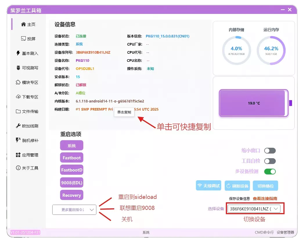Disable the 多设备检测 multi-device detection toggle

point(270,172)
